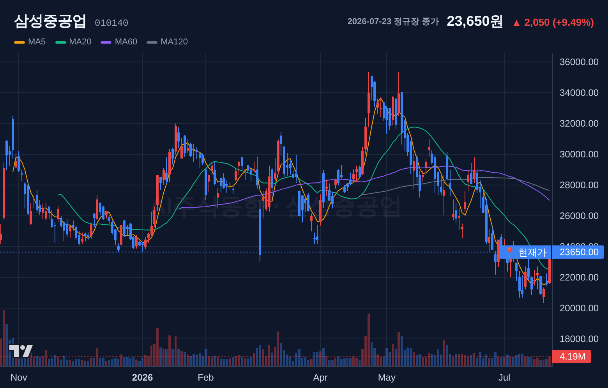Select the Apr label on time axis
Image resolution: width=608 pixels, height=388 pixels.
pos(320,377)
